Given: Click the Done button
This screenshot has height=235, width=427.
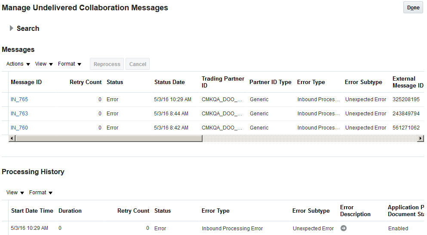Looking at the screenshot, I should 413,8.
